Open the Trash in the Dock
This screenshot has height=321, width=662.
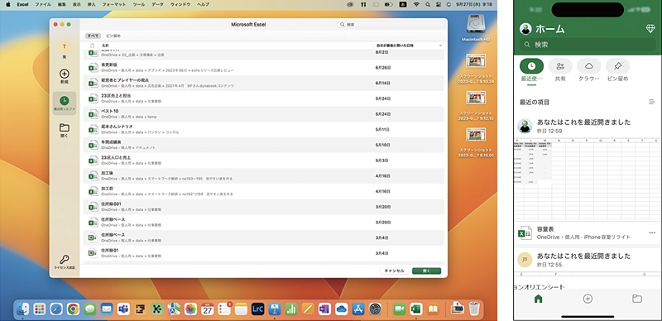click(474, 309)
